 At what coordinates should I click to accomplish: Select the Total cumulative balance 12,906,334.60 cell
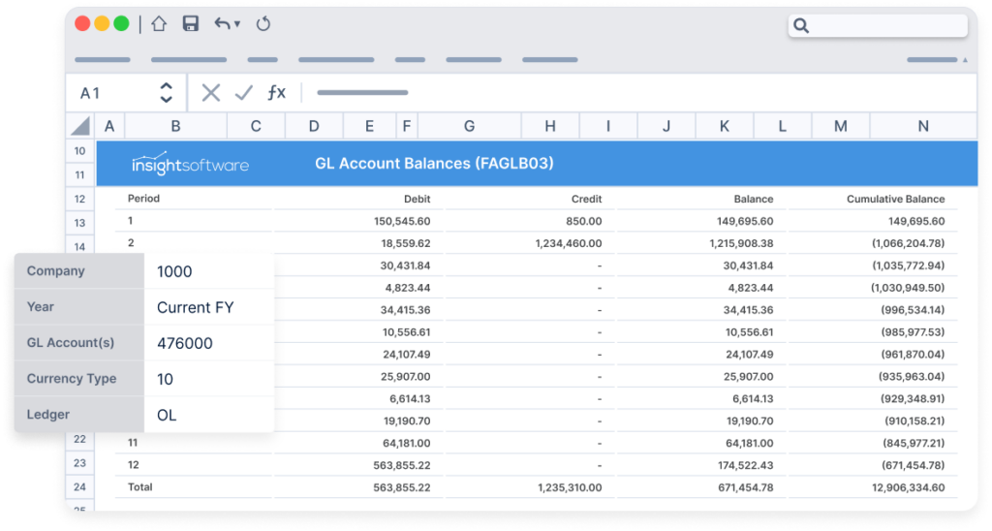point(895,487)
